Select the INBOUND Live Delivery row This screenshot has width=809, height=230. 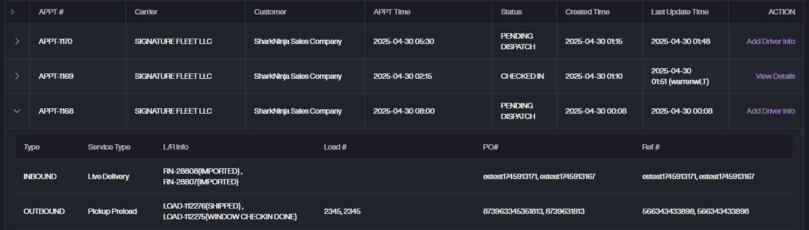click(x=40, y=176)
